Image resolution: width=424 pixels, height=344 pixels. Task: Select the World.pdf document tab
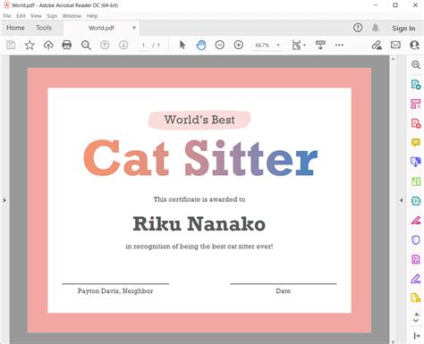point(101,28)
